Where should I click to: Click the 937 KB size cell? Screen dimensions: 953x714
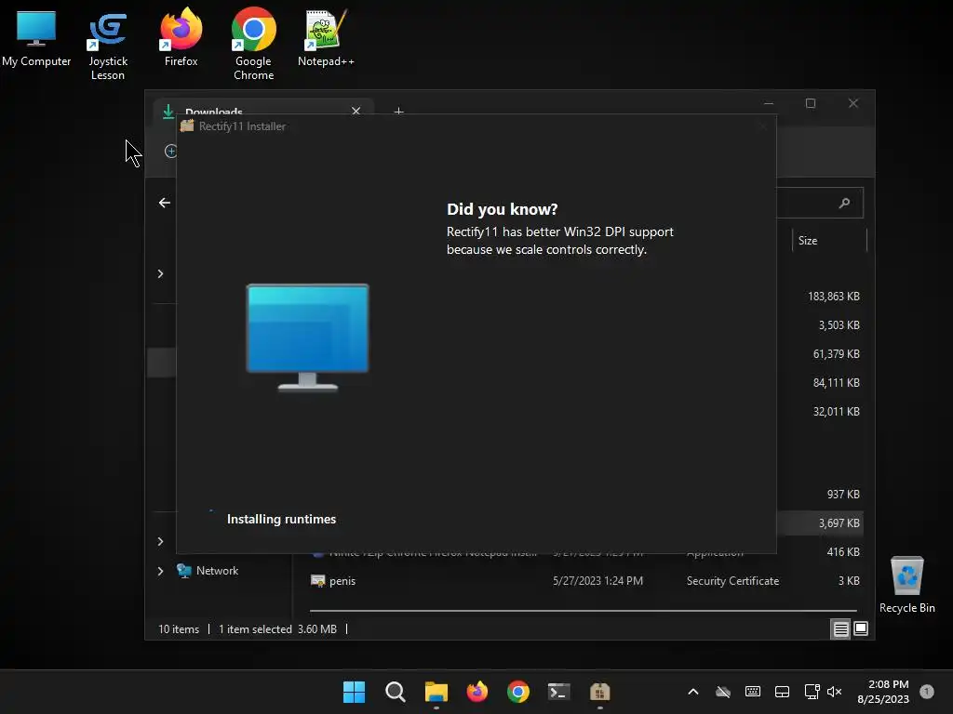[843, 495]
